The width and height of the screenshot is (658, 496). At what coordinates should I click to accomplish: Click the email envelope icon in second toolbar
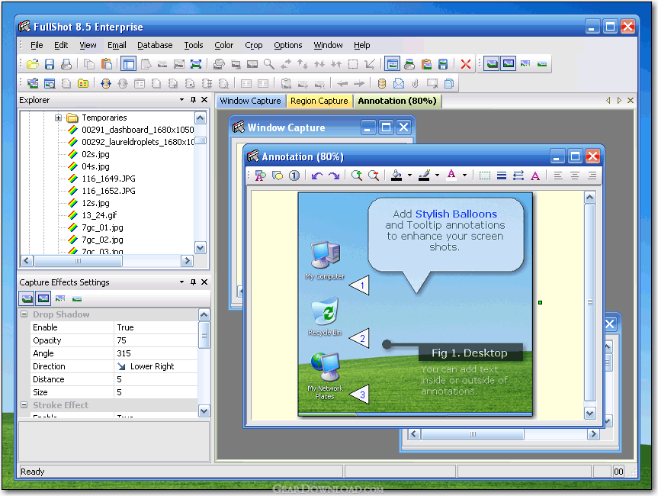point(398,84)
